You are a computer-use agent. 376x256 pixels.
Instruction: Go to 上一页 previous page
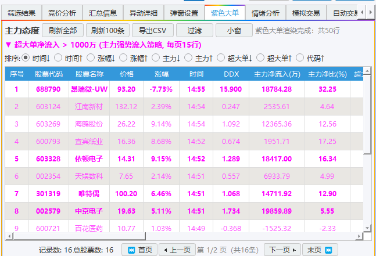tap(177, 250)
